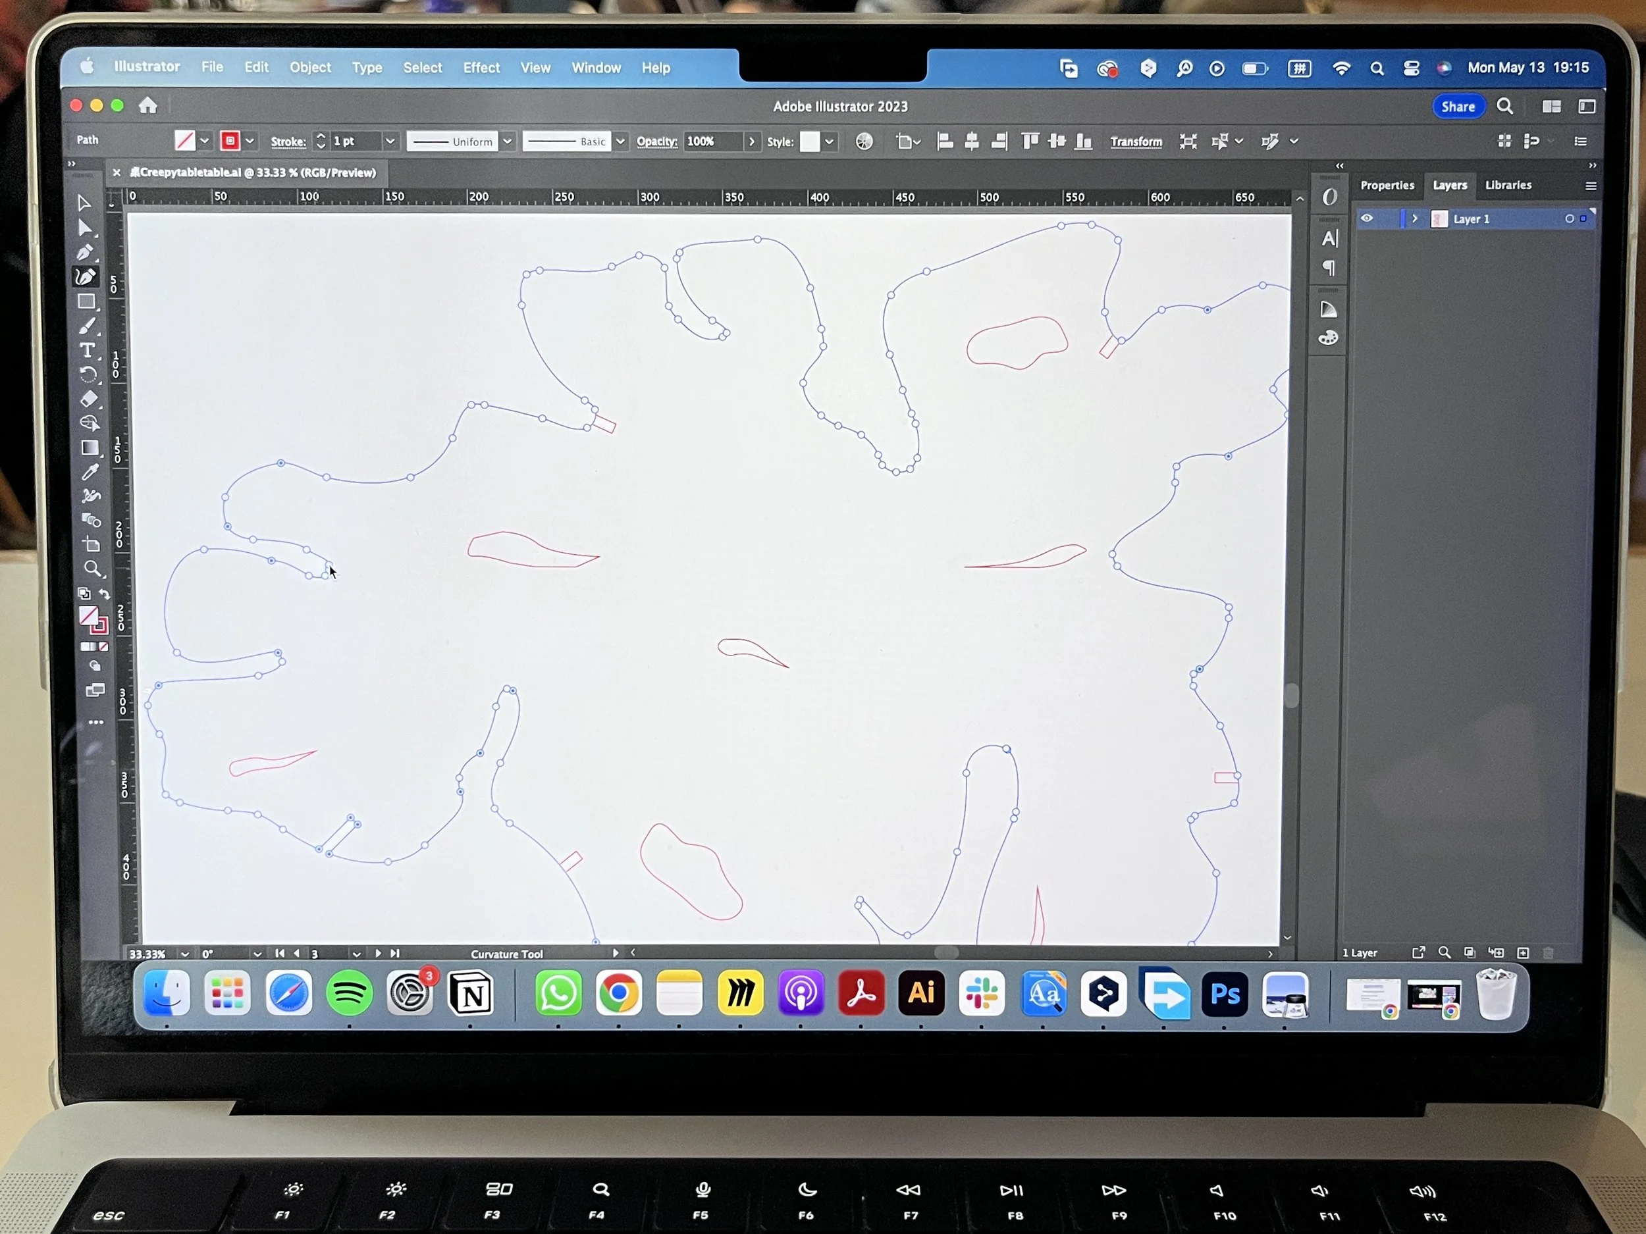1646x1234 pixels.
Task: Switch to the Properties tab
Action: pyautogui.click(x=1387, y=185)
